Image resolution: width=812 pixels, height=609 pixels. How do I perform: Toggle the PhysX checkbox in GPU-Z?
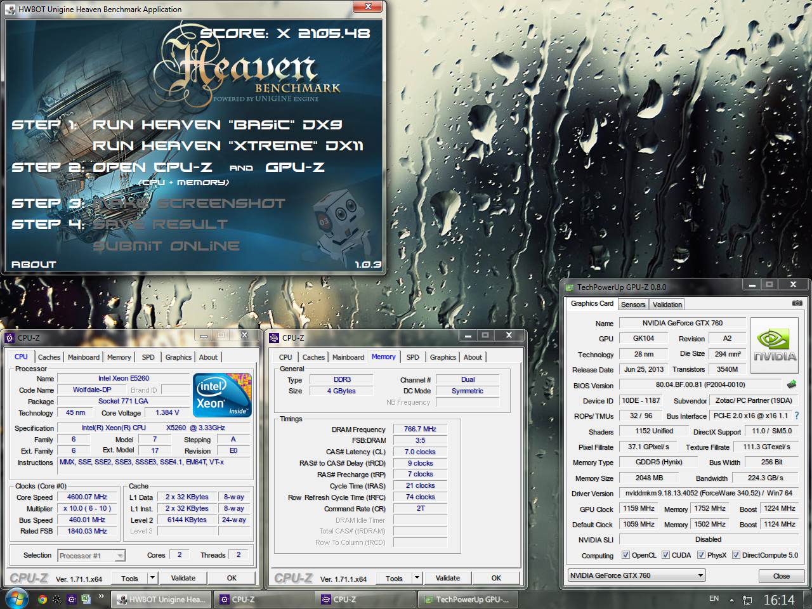coord(701,555)
